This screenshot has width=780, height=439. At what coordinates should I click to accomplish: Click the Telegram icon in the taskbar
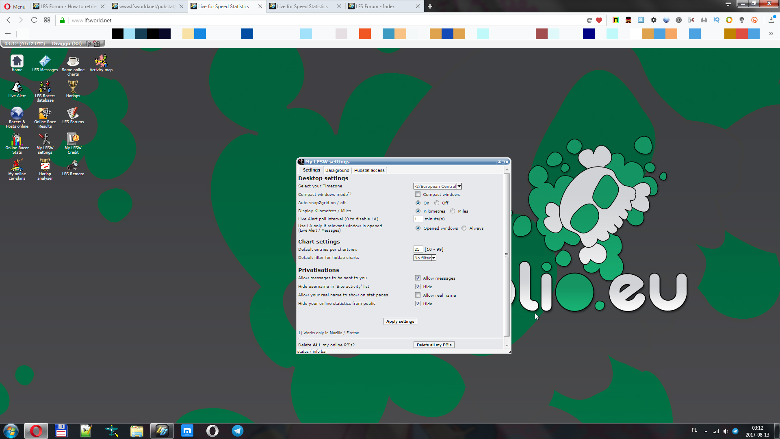(x=238, y=431)
